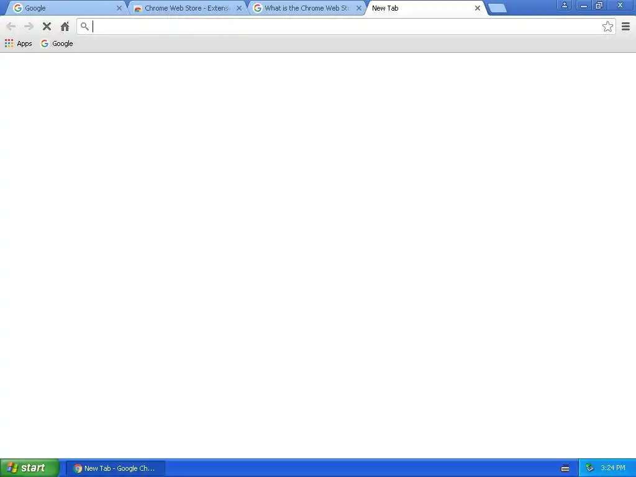Open the home page via house icon
Image resolution: width=636 pixels, height=477 pixels.
[65, 27]
